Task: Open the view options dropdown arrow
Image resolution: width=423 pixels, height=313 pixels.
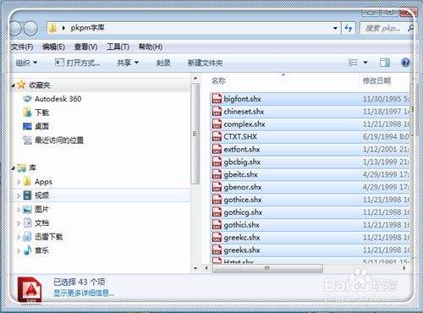Action: tap(365, 63)
